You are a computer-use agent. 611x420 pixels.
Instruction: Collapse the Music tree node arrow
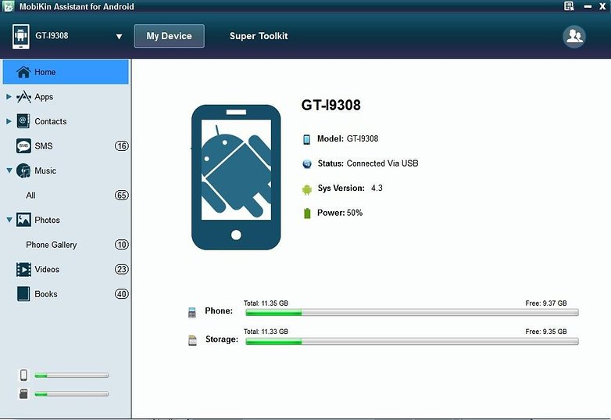click(x=9, y=171)
